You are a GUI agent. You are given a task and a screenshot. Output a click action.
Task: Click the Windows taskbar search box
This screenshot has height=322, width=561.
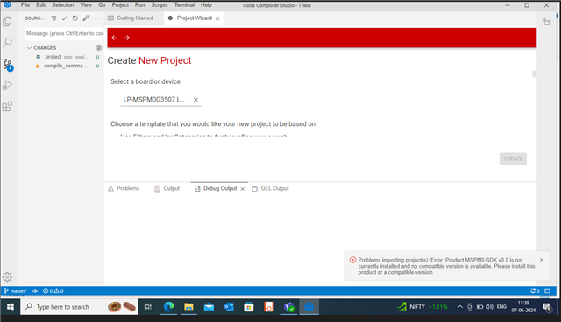pos(79,307)
